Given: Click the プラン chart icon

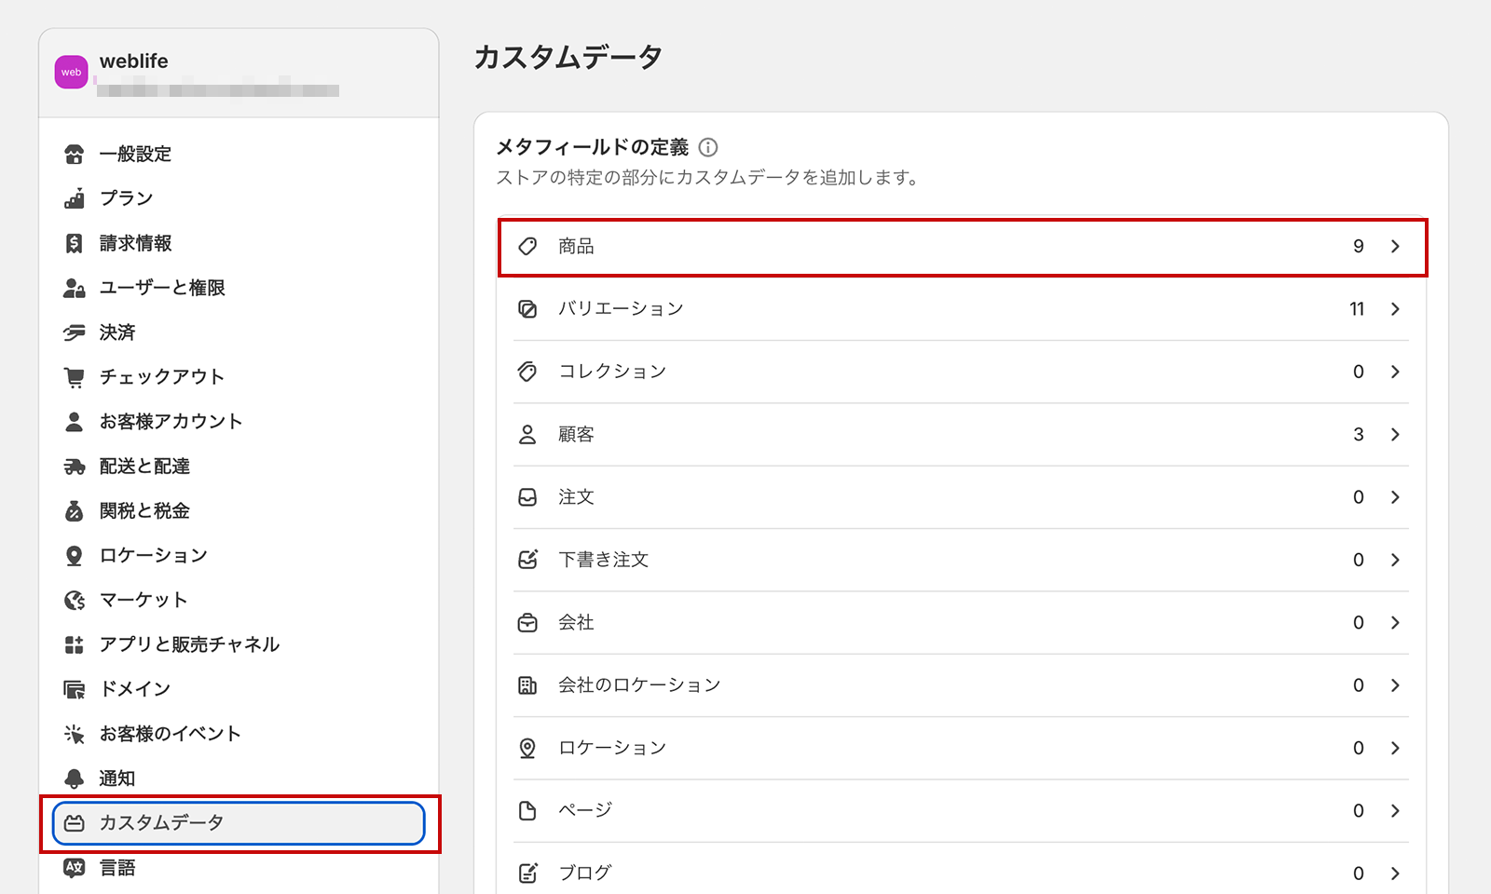Looking at the screenshot, I should tap(75, 198).
